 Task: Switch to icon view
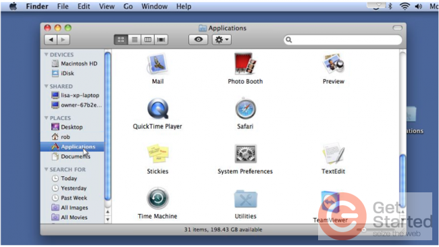click(x=121, y=40)
